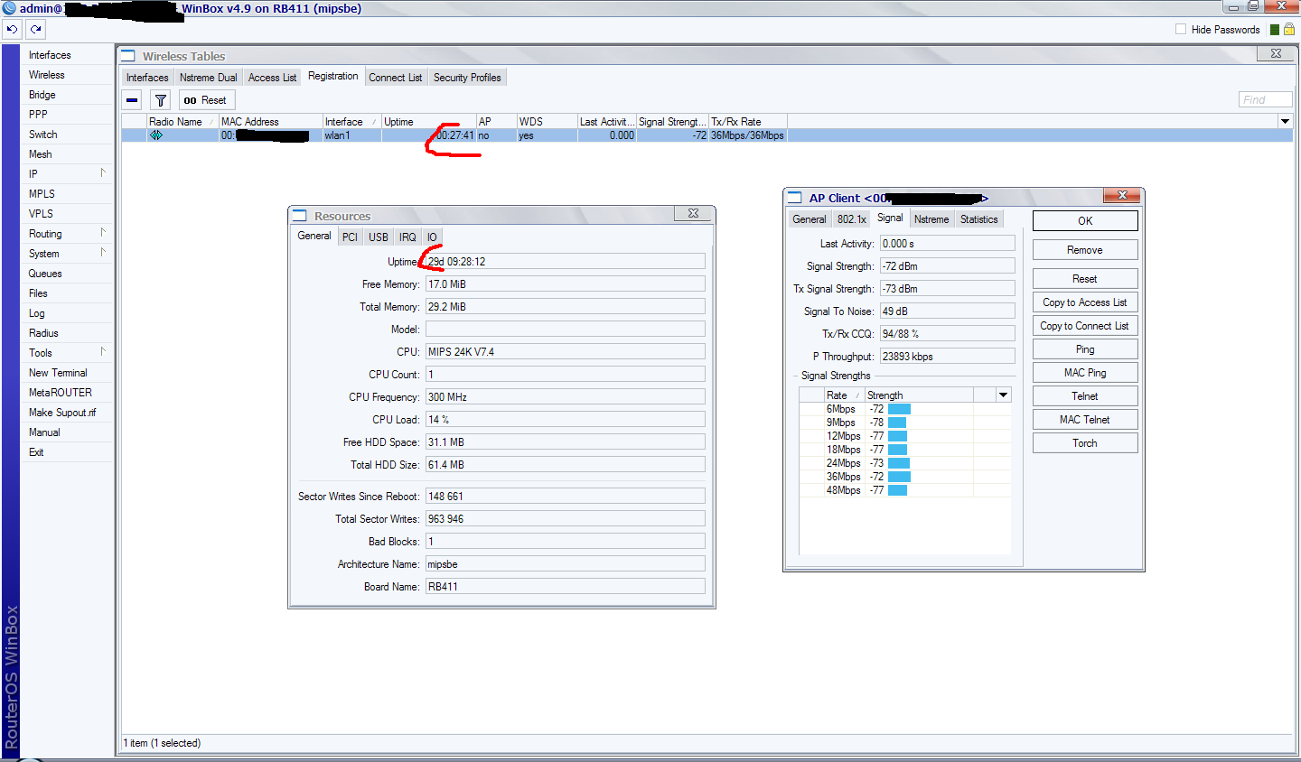Expand the Routing submenu arrow
This screenshot has width=1301, height=762.
point(103,233)
